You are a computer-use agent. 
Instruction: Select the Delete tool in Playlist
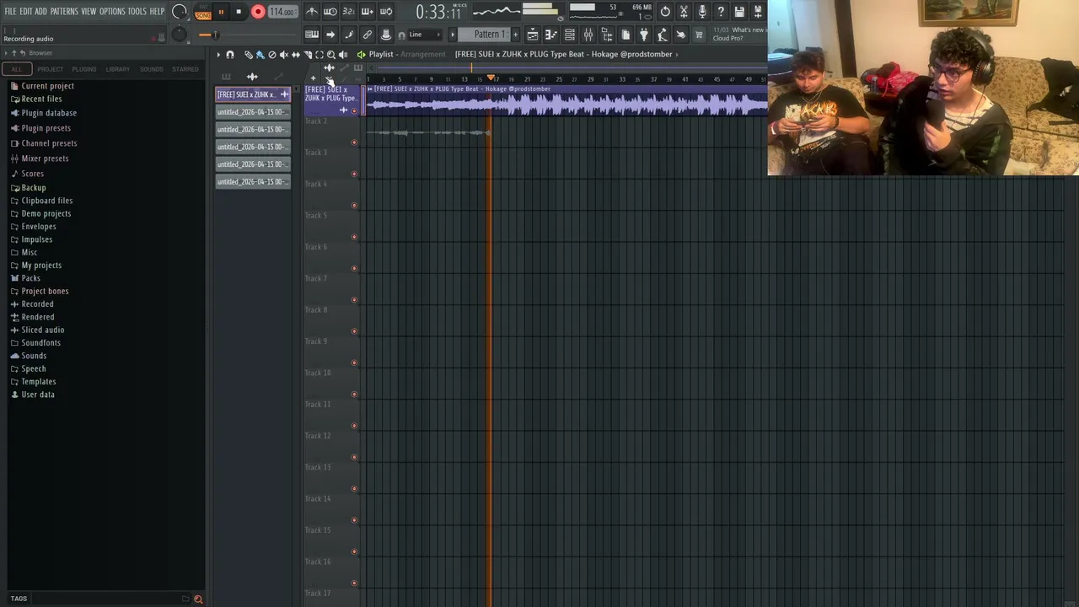coord(272,54)
